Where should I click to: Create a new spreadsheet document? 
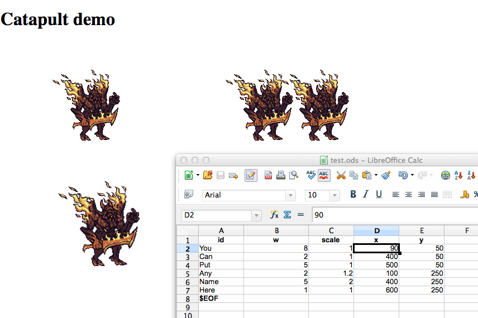tap(189, 175)
